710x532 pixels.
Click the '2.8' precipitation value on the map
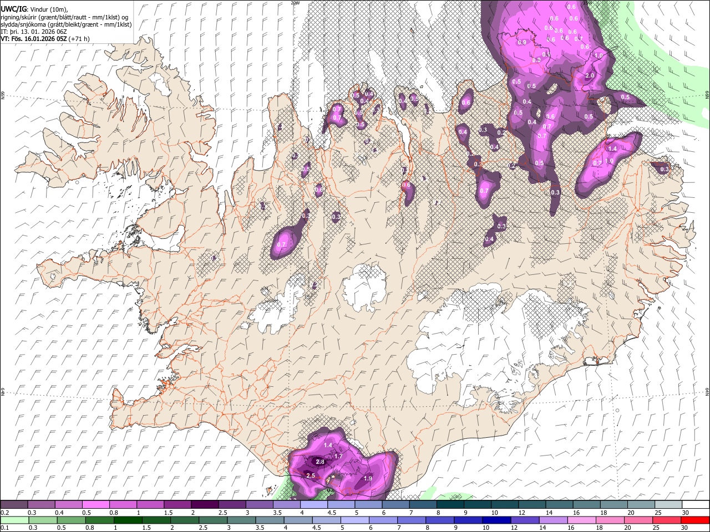pos(320,462)
